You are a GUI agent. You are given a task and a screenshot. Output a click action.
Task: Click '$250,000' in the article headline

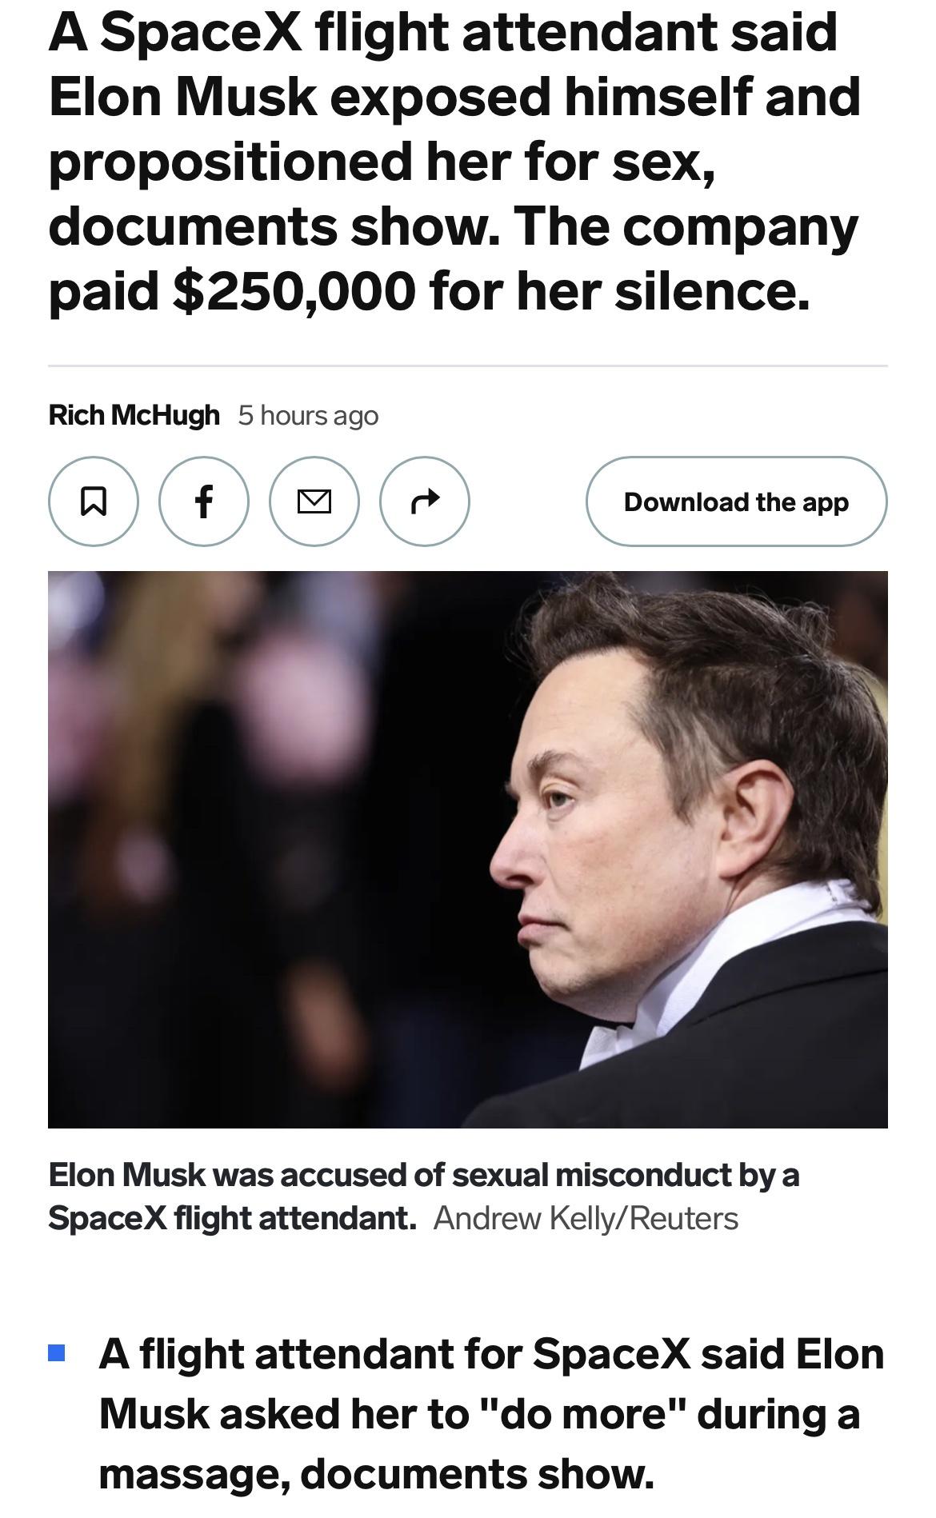[294, 290]
